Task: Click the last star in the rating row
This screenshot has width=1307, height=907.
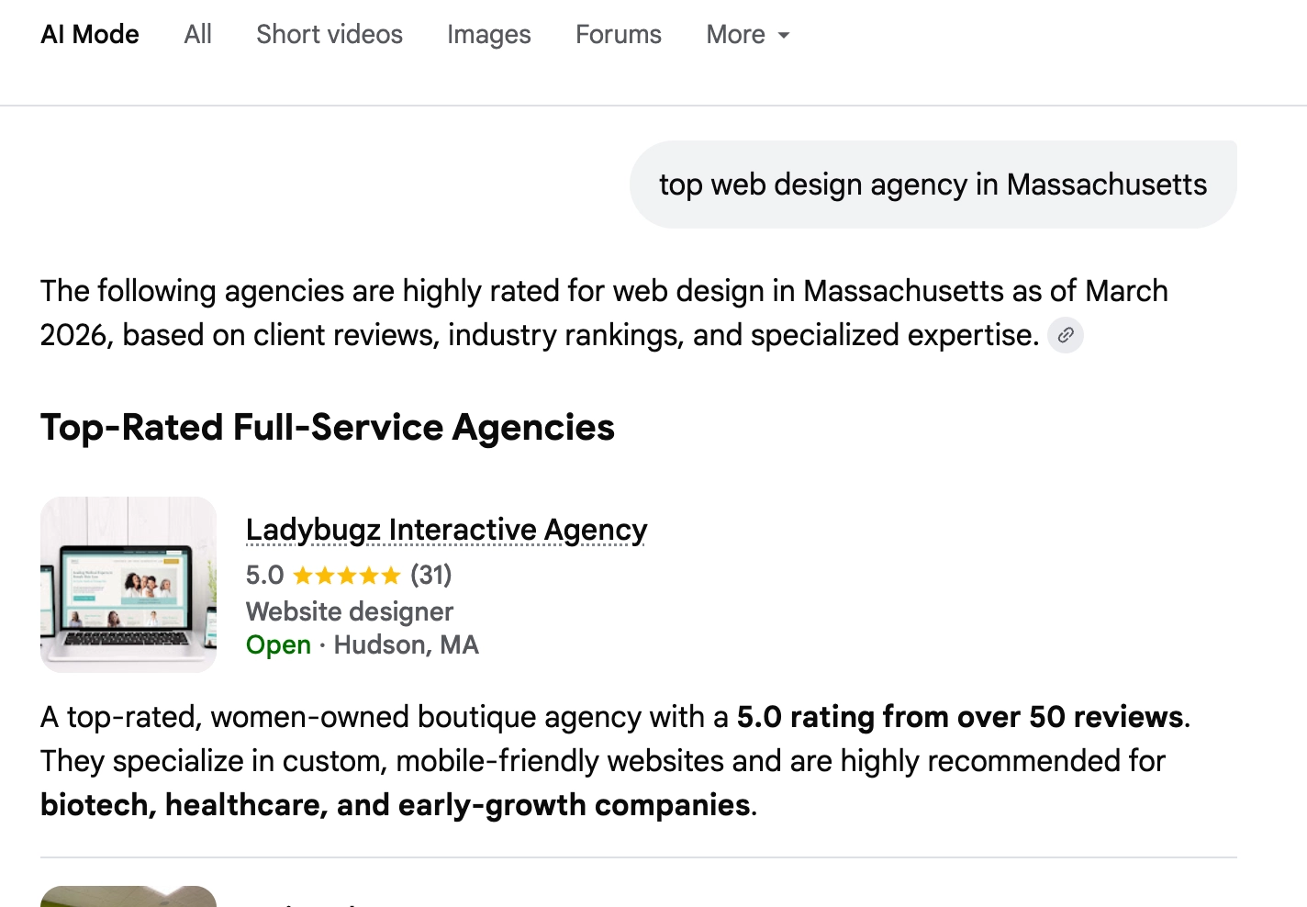Action: click(x=392, y=576)
